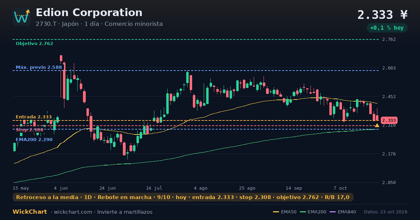420x220 pixels.
Task: Click the Máx. previo 2.588 label
Action: point(39,67)
